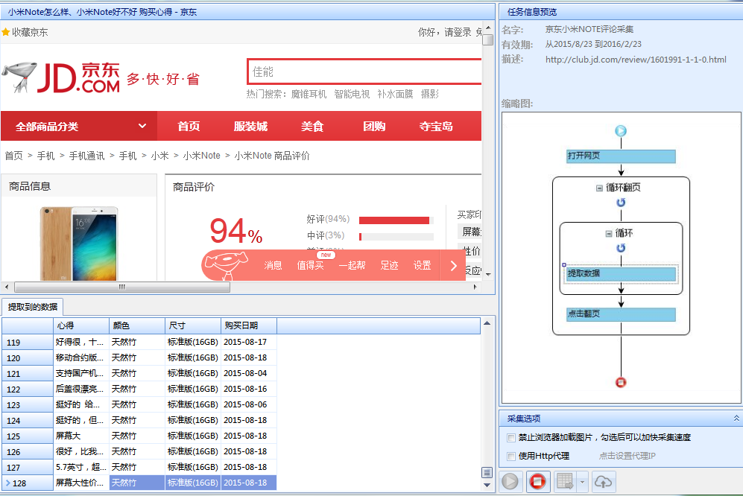
Task: Click the JD.COM logo
Action: (x=60, y=77)
